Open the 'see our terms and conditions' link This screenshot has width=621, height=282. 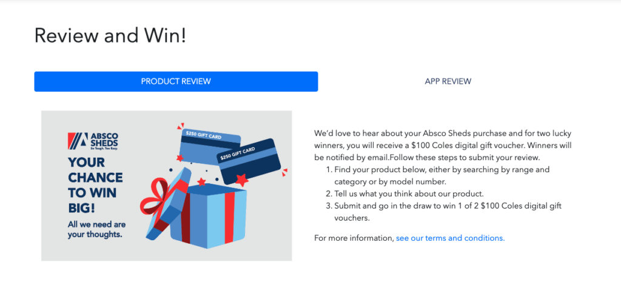tap(450, 238)
